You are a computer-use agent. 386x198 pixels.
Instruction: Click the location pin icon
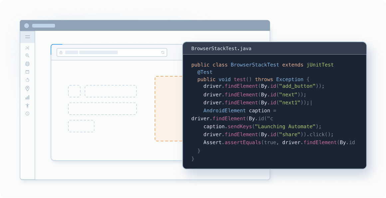pos(28,89)
